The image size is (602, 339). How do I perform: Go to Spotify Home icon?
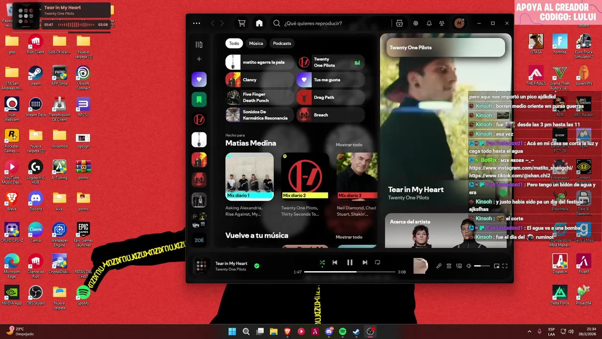pyautogui.click(x=259, y=23)
